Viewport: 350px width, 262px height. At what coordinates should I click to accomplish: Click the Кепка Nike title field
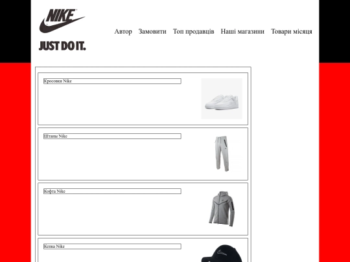112,246
